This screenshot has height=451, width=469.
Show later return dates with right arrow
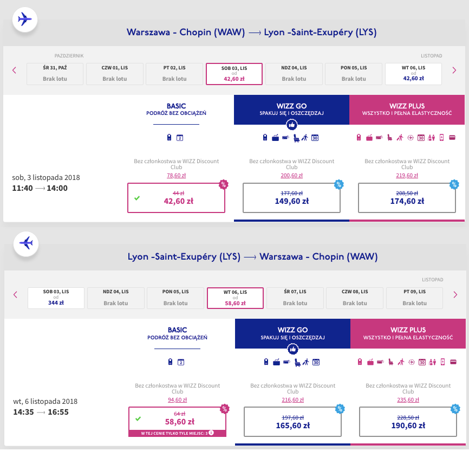click(x=455, y=294)
